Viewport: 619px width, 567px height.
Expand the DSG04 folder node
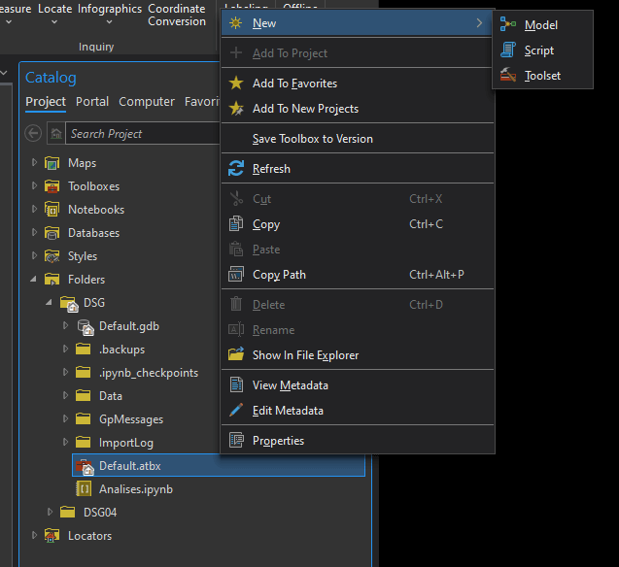click(x=51, y=513)
